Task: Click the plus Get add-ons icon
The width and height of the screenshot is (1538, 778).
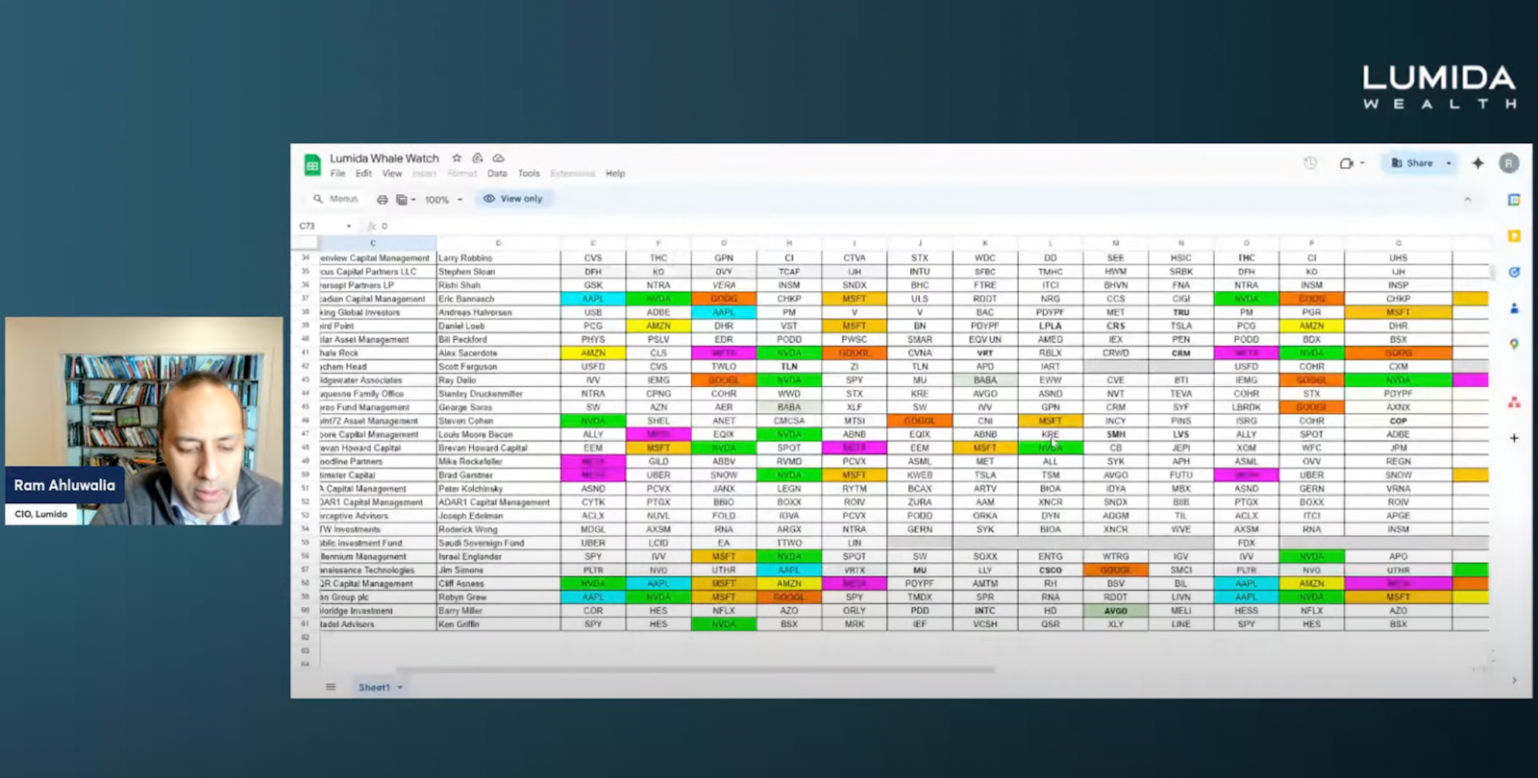Action: coord(1514,438)
